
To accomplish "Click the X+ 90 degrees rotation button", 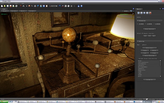I will [145, 36].
